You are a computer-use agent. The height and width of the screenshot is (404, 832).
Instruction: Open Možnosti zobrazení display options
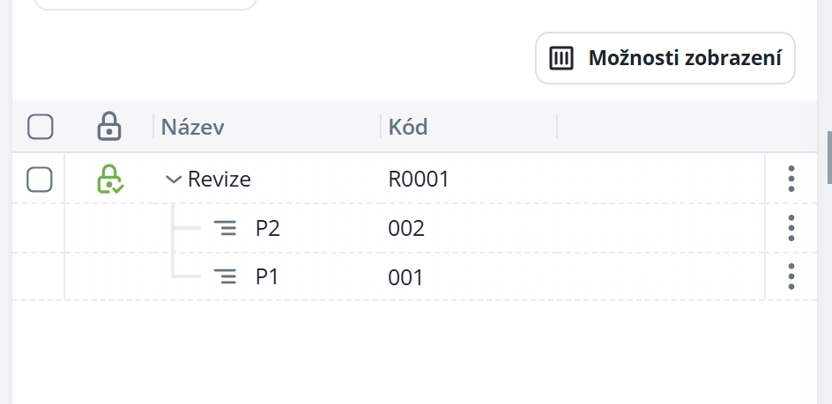(665, 58)
